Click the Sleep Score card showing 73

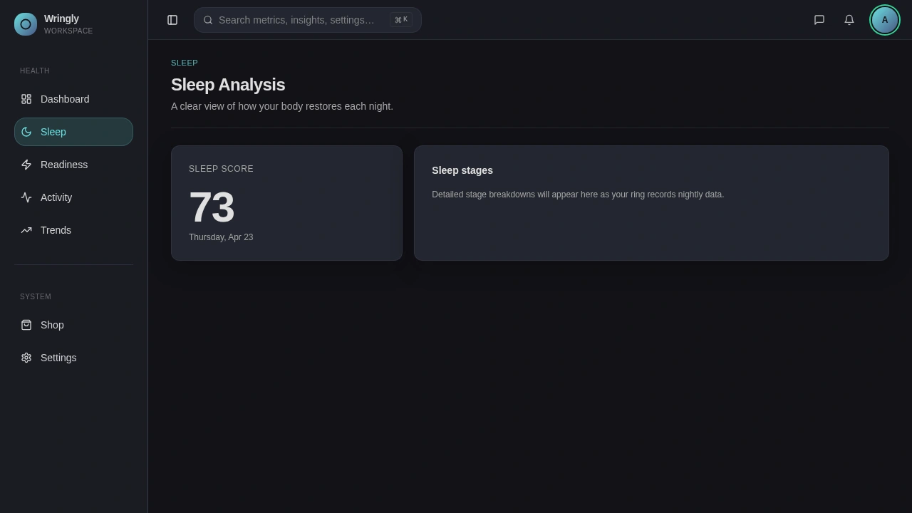click(x=286, y=203)
